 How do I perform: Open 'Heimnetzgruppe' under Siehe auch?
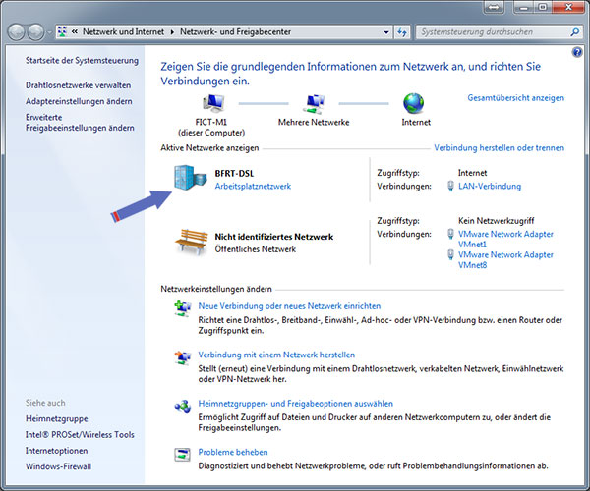[57, 419]
